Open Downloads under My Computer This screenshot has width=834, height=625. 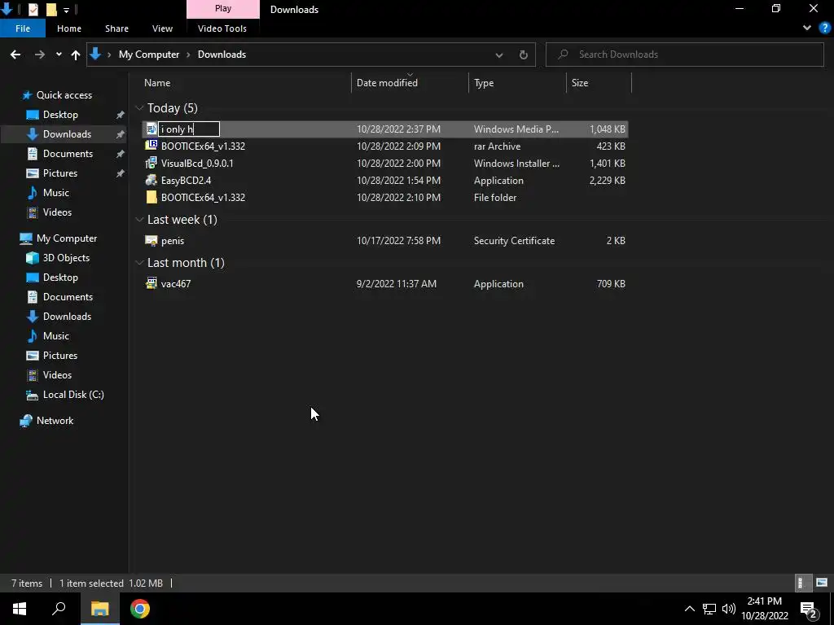[x=67, y=317]
